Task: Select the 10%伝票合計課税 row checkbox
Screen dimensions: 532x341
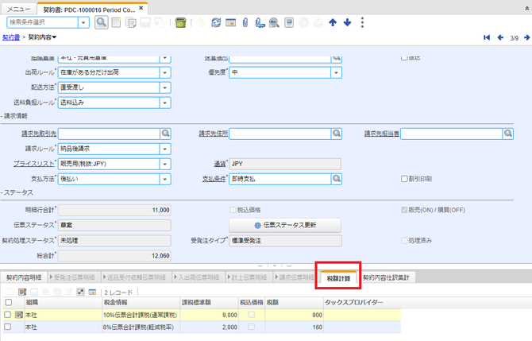Action: coord(7,315)
